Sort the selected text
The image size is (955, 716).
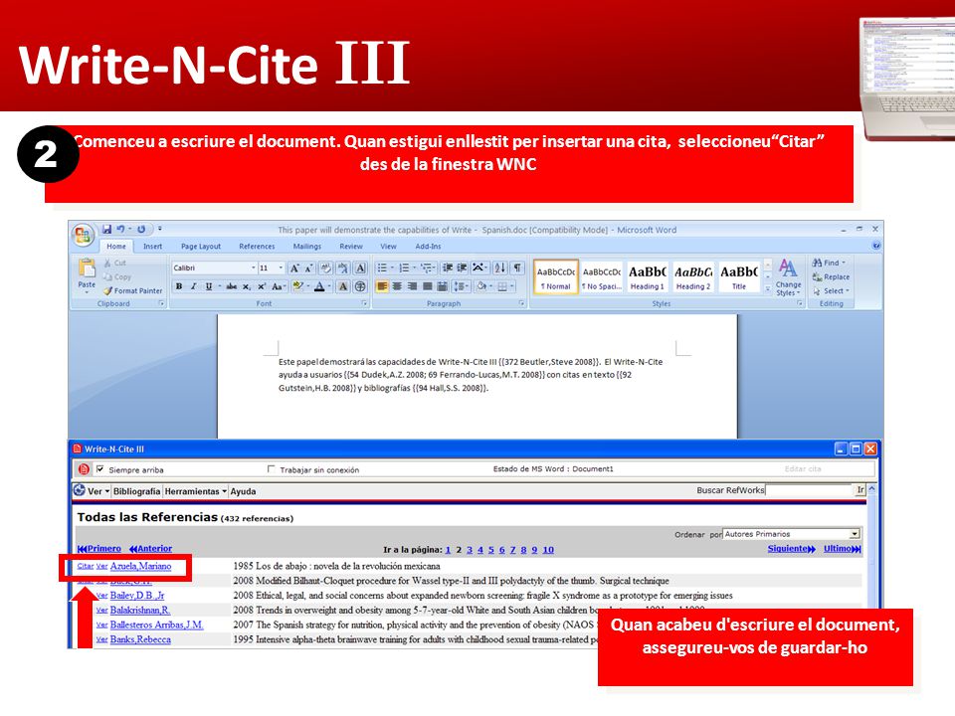pyautogui.click(x=499, y=268)
